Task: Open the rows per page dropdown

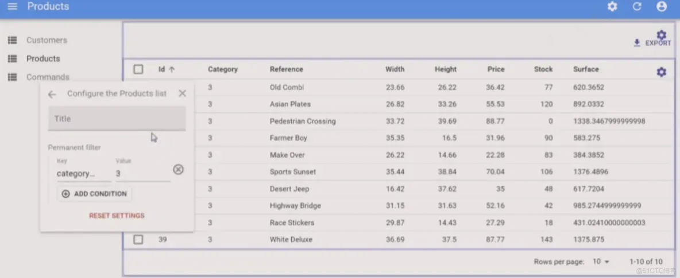Action: coord(601,261)
